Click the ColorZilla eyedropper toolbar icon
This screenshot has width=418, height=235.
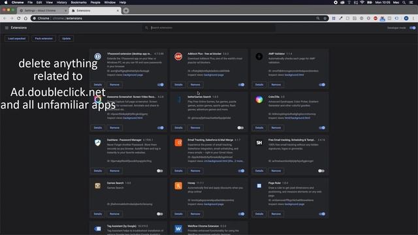341,18
